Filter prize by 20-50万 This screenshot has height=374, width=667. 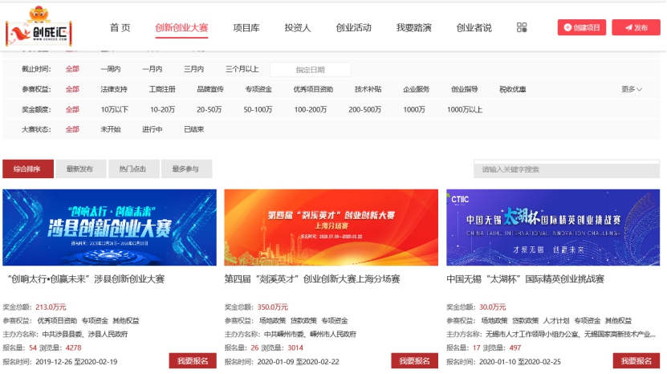tap(209, 109)
